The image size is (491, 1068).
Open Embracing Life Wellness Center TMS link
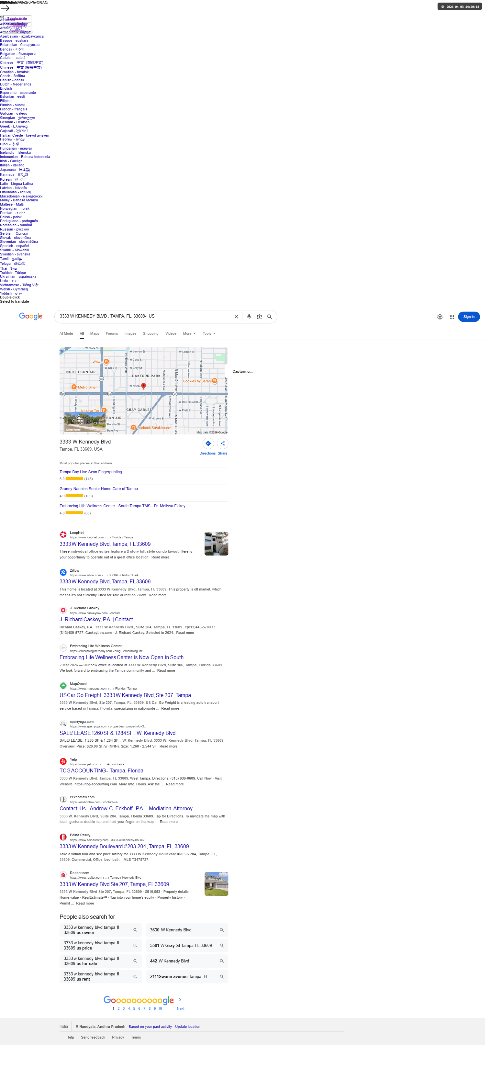(x=122, y=506)
